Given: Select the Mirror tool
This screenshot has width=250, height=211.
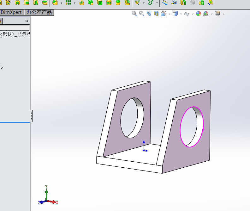Looking at the screenshot, I should pos(127,3).
